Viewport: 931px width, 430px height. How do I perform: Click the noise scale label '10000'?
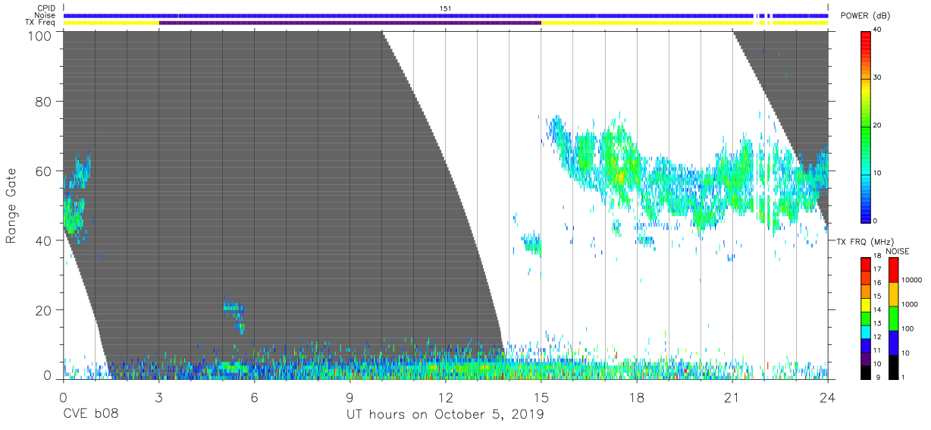tap(911, 280)
